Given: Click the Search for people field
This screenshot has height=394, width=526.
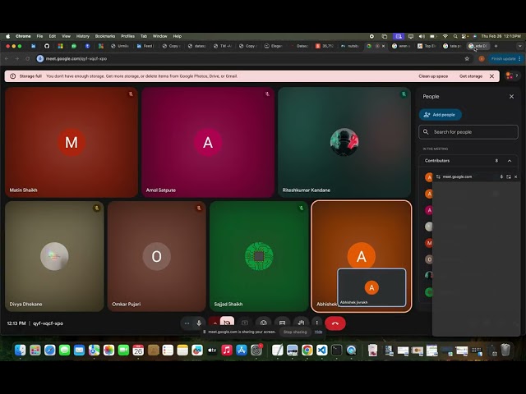Looking at the screenshot, I should 468,132.
